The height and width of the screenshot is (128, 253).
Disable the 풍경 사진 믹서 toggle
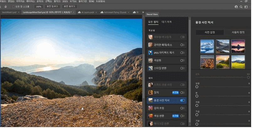(182, 100)
